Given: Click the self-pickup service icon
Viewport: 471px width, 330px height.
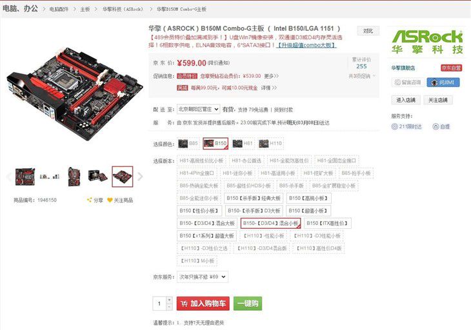Looking at the screenshot, I should (x=436, y=126).
